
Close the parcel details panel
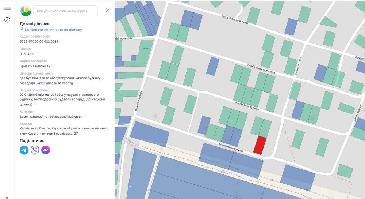(108, 10)
